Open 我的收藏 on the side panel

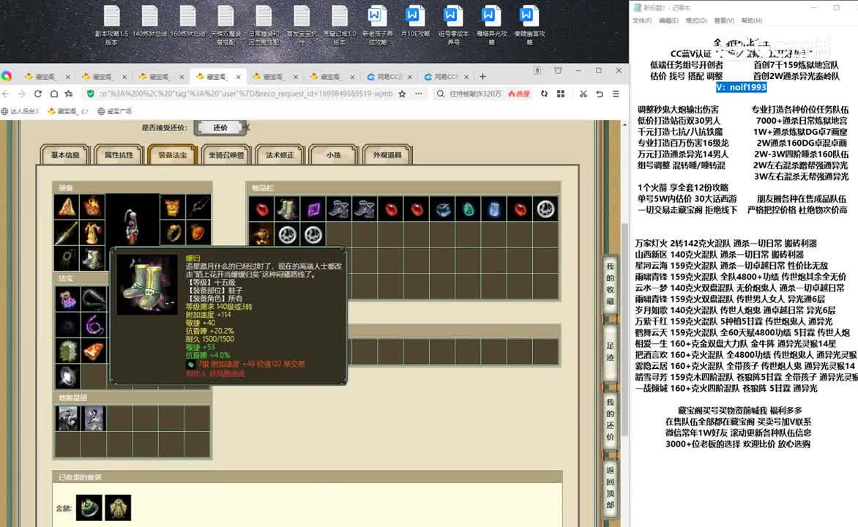point(610,284)
